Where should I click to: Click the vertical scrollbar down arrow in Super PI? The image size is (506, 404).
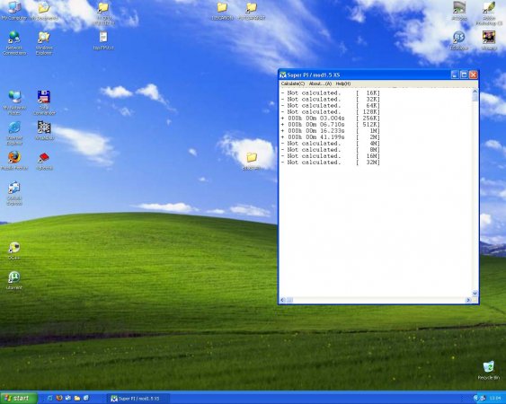(475, 294)
